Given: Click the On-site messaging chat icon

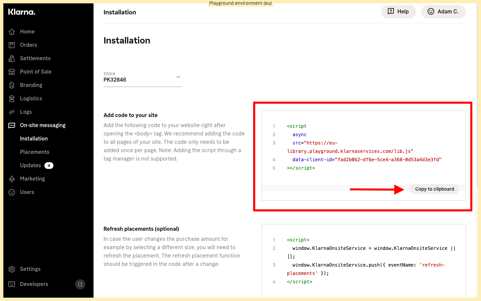Looking at the screenshot, I should [12, 125].
